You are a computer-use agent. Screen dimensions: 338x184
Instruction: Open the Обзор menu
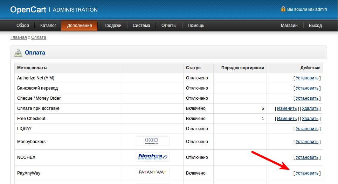click(x=23, y=26)
